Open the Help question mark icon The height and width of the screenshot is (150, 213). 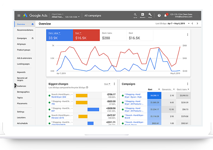point(159,15)
